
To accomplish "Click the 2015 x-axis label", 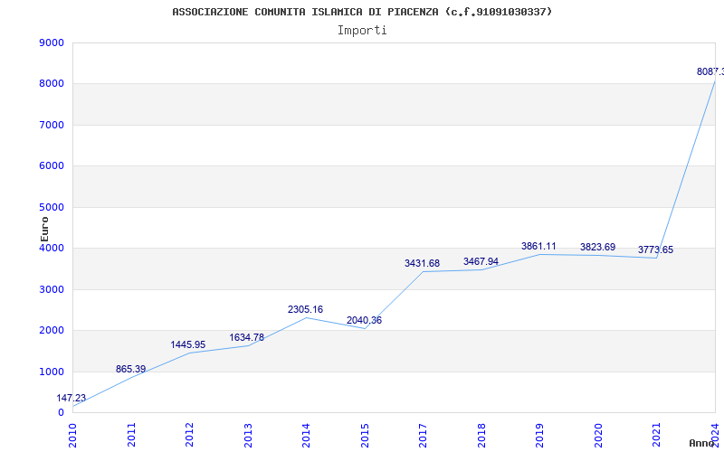I will pos(365,435).
